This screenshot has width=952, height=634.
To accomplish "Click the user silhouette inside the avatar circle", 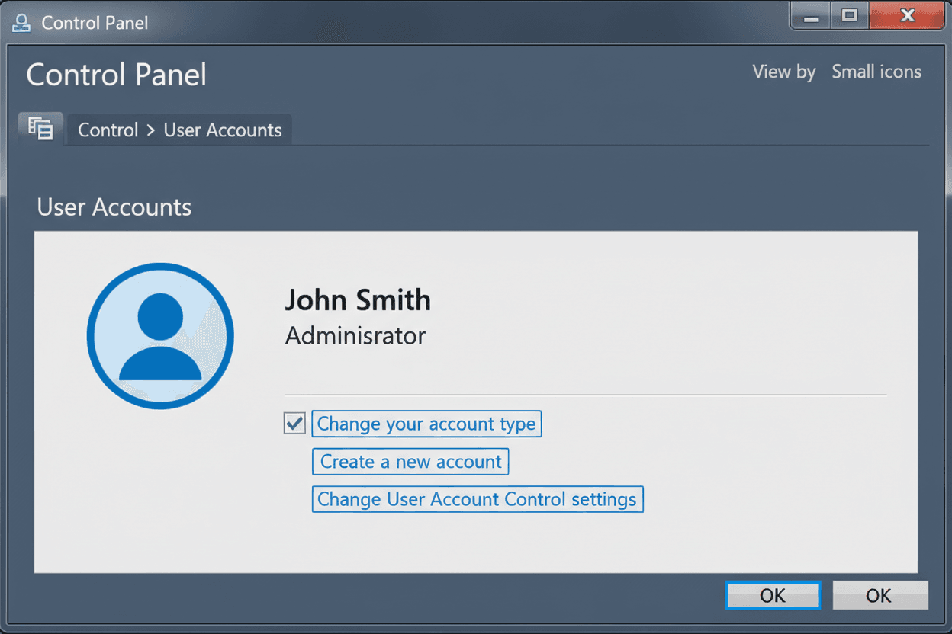I will [x=160, y=339].
